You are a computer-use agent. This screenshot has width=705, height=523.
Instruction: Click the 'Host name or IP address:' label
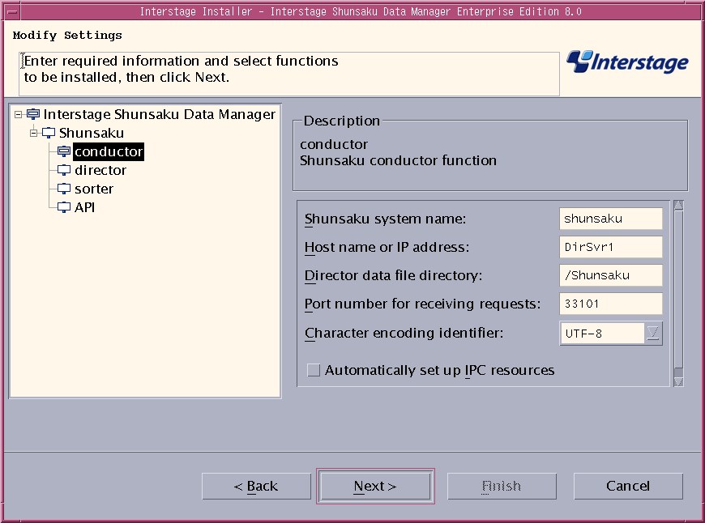pos(387,247)
